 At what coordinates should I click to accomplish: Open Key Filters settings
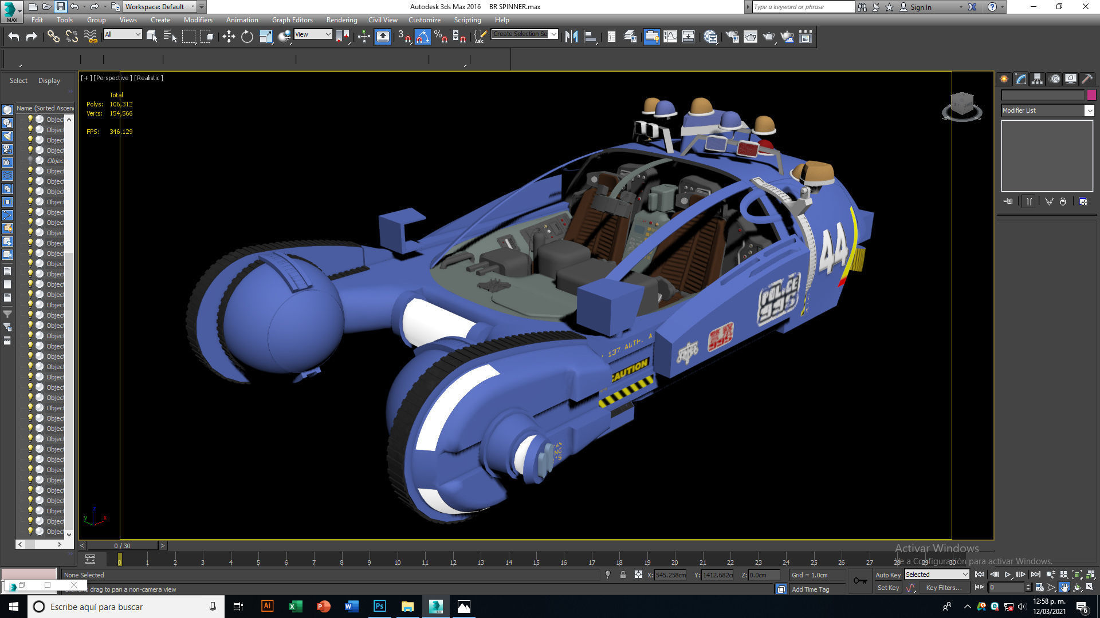click(x=944, y=588)
